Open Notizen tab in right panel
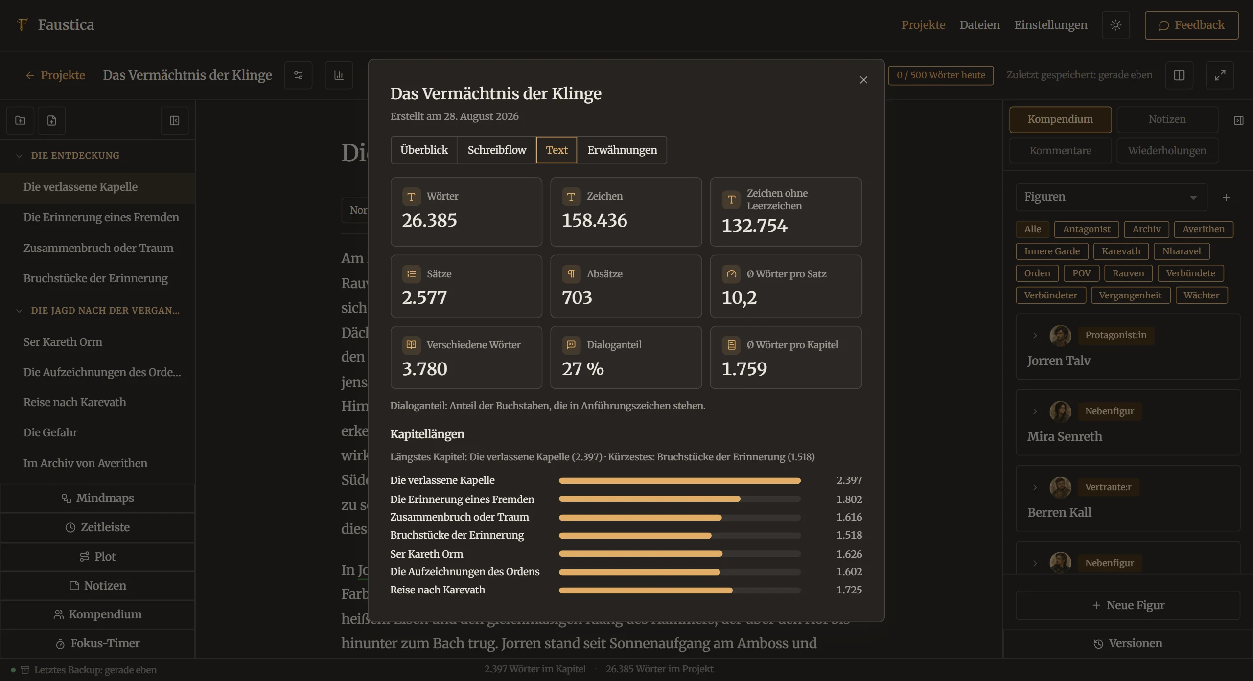Screen dimensions: 1253x681 click(x=1167, y=120)
